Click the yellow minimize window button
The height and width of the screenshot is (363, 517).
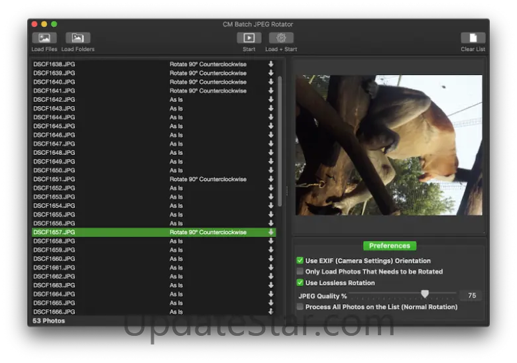(x=44, y=24)
